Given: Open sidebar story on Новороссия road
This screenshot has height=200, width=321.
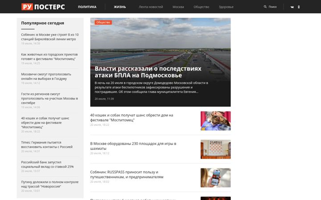Looking at the screenshot, I should coord(50,184).
